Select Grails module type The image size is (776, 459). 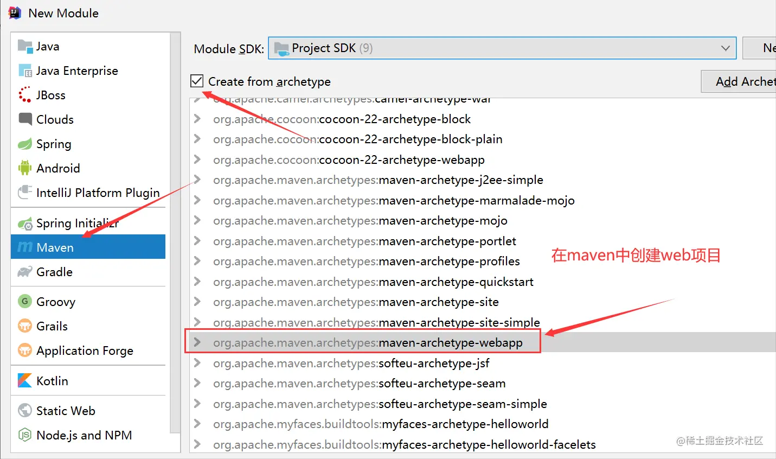(88, 326)
